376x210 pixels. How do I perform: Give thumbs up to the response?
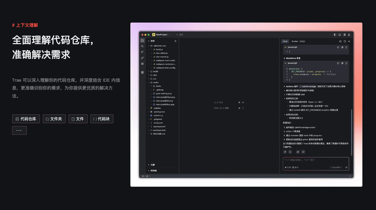click(x=298, y=152)
